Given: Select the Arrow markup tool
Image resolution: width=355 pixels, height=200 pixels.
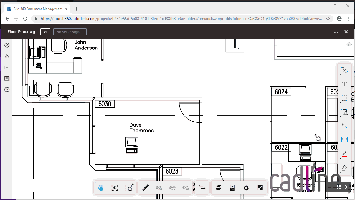Looking at the screenshot, I should coord(344,126).
